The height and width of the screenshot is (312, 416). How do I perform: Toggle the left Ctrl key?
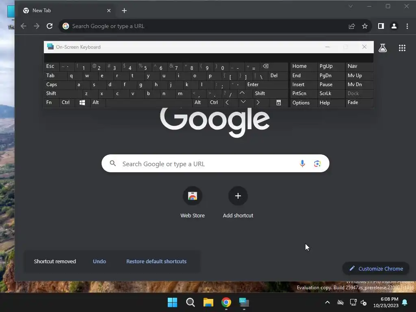coord(67,102)
